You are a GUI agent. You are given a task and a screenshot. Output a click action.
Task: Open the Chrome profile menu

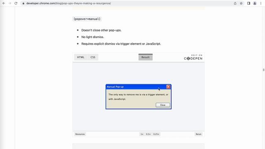point(255,3)
